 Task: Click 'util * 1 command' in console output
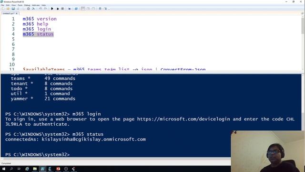coord(40,94)
